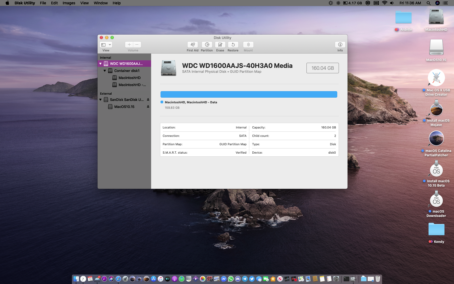The width and height of the screenshot is (454, 284).
Task: Click the clock showing Fri 11:36 AM
Action: click(x=410, y=3)
